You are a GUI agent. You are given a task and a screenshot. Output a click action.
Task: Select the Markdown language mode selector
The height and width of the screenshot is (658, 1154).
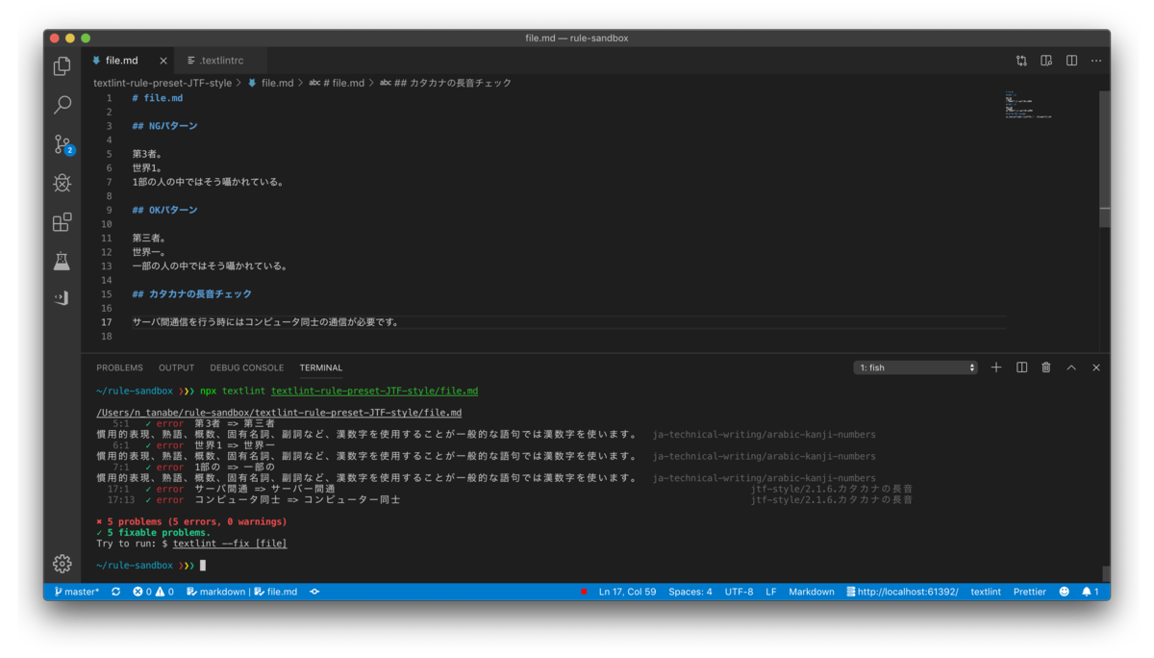pyautogui.click(x=812, y=592)
